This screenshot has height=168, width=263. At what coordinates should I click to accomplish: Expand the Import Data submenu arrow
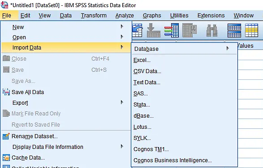pos(122,47)
